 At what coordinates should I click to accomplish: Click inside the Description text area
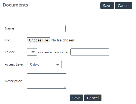(47, 81)
